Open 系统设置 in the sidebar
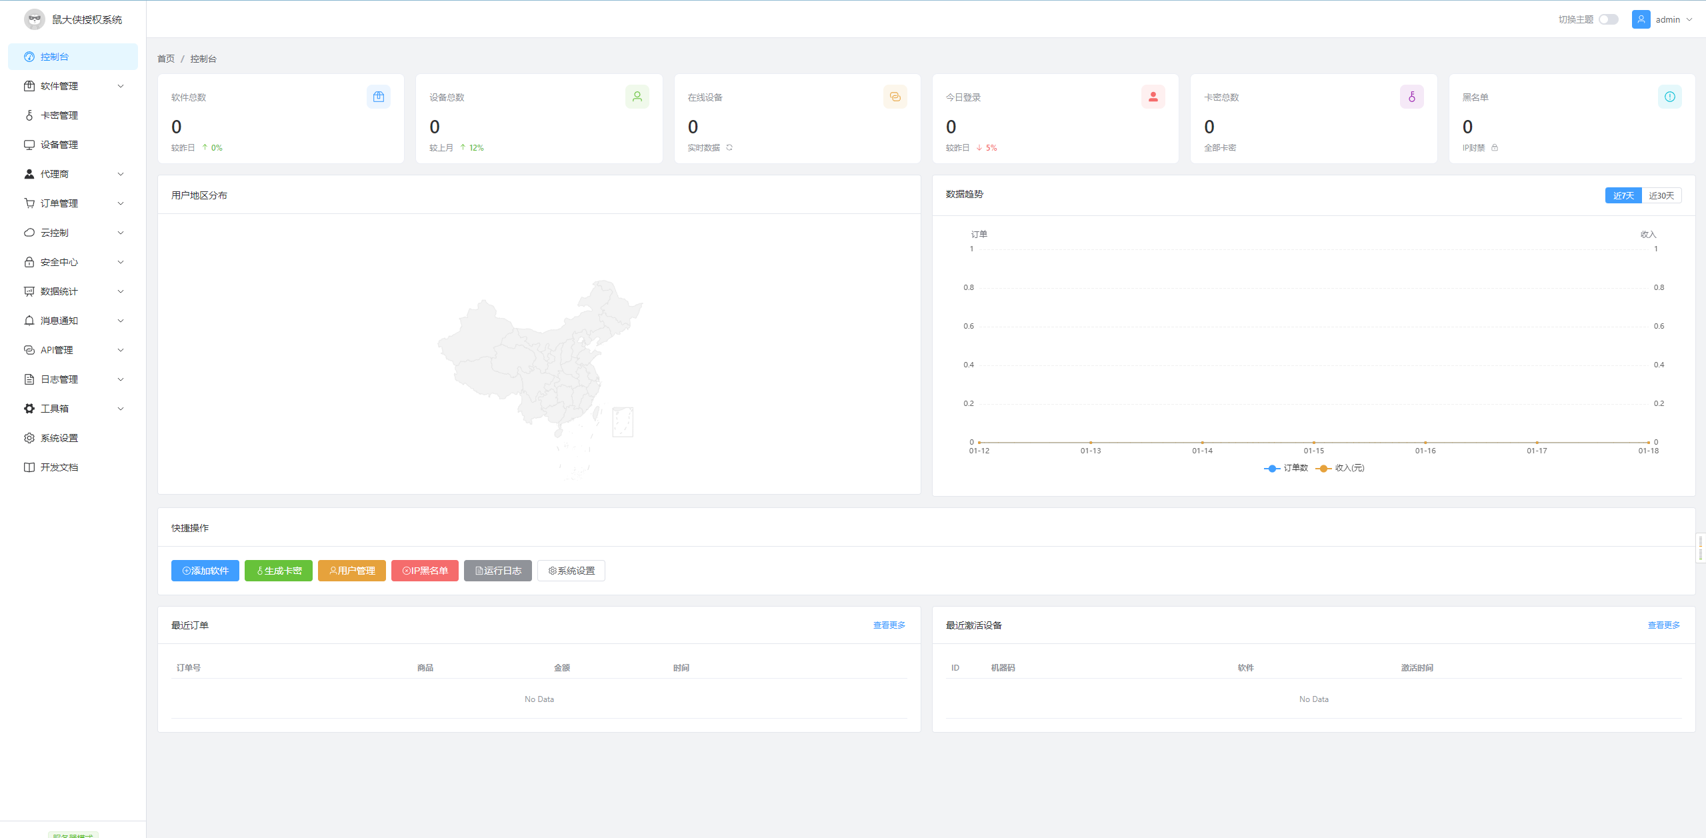This screenshot has width=1706, height=838. (59, 438)
